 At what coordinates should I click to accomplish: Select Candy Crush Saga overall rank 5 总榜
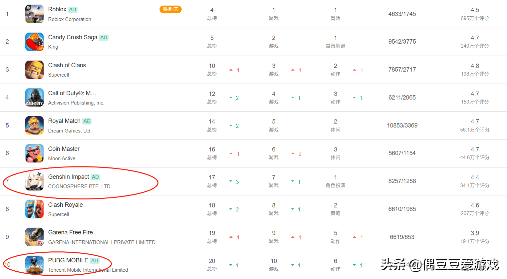(212, 42)
